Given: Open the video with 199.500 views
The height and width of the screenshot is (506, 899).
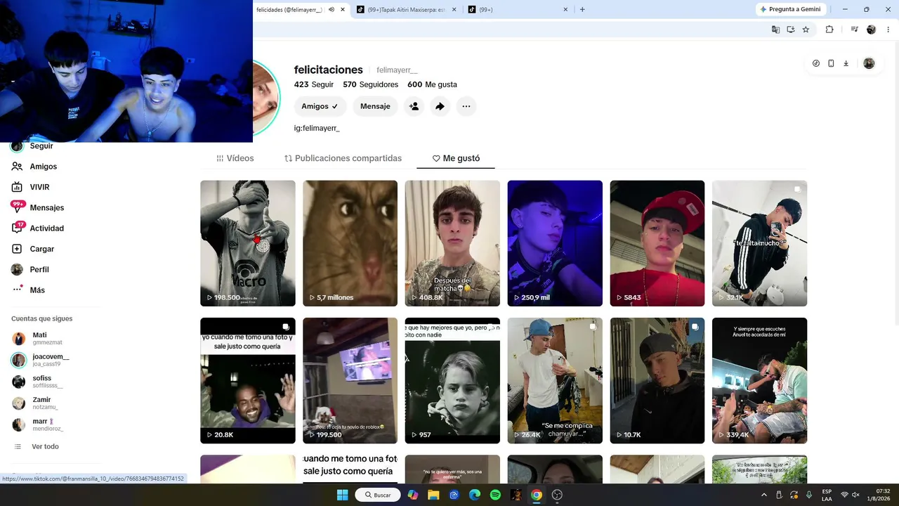Looking at the screenshot, I should point(350,380).
